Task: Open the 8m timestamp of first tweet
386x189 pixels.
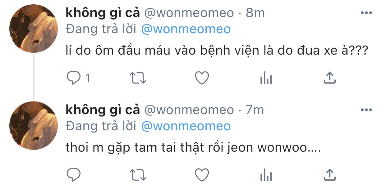Action: 255,13
